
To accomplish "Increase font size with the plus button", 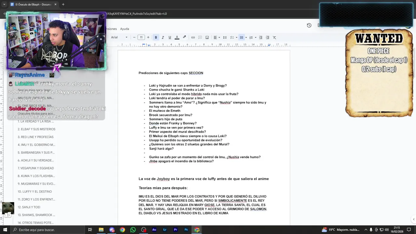I will click(148, 37).
